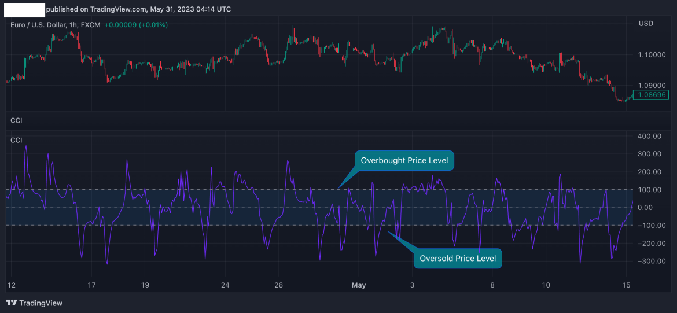
Task: Click the date label 10 on time axis
Action: (x=546, y=285)
